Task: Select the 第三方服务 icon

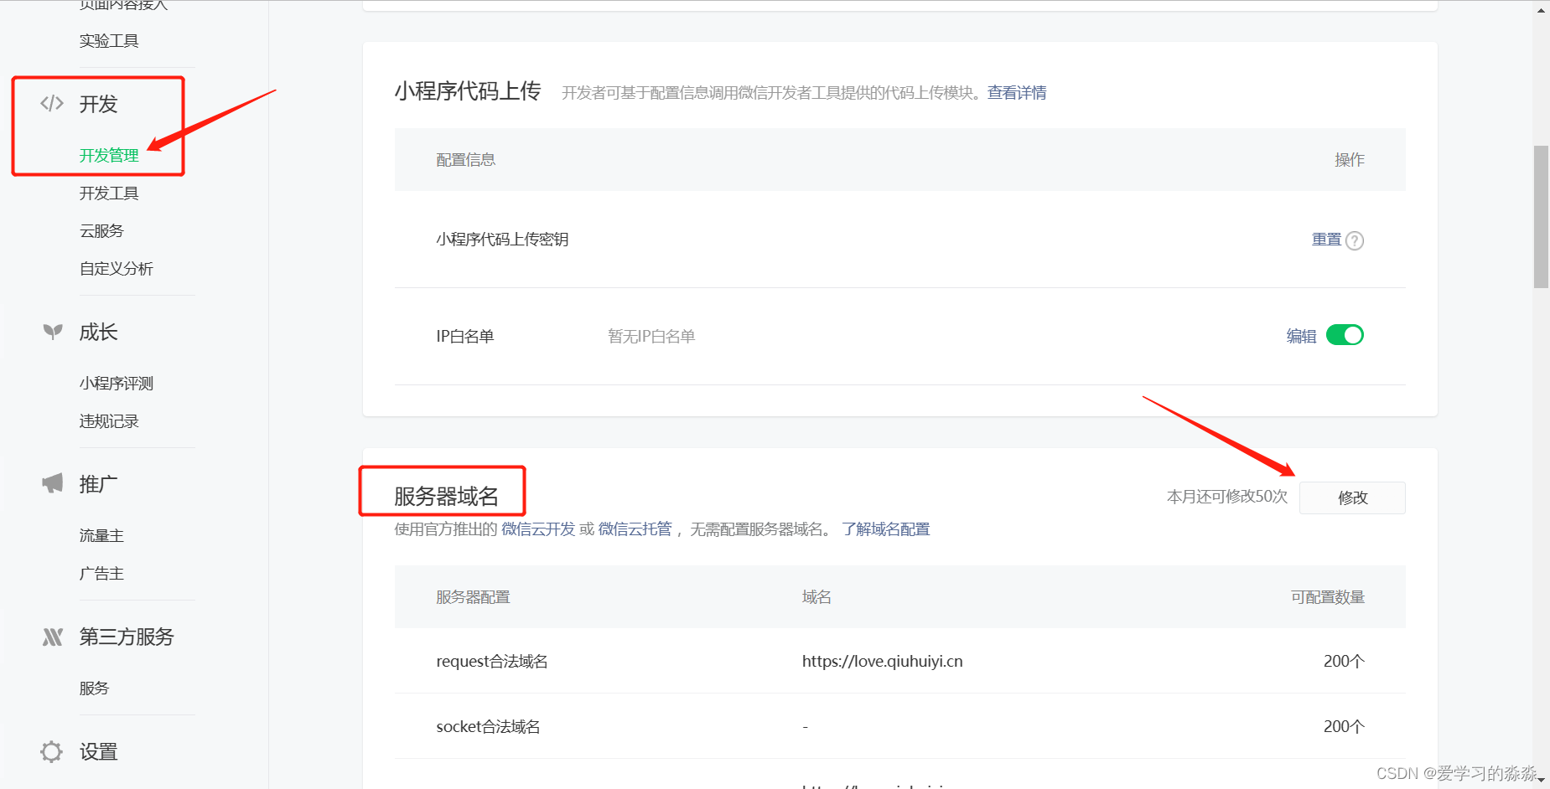Action: point(51,637)
